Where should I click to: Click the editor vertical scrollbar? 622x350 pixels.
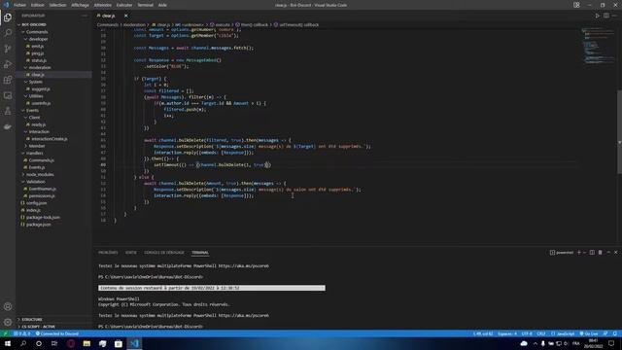(x=619, y=132)
